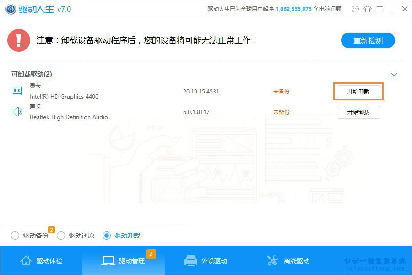
Task: Click 开始卸载 for Intel HD Graphics 4400
Action: (358, 91)
